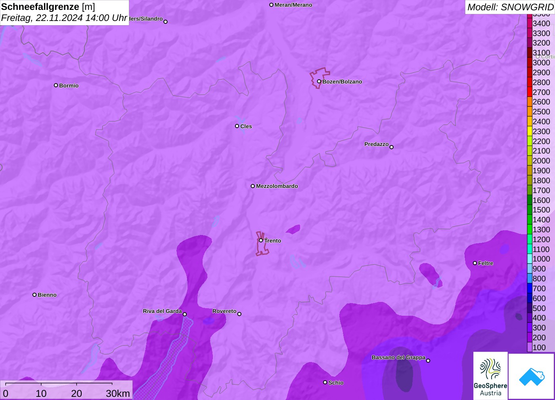Click the "Mezzolombardo" town label
The width and height of the screenshot is (555, 400).
click(277, 186)
